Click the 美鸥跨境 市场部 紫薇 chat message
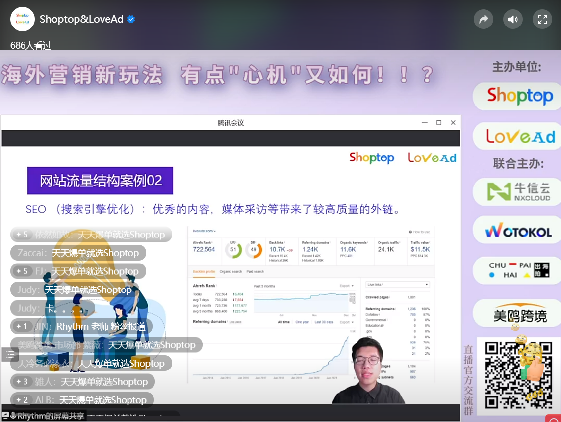The height and width of the screenshot is (422, 561). (106, 345)
